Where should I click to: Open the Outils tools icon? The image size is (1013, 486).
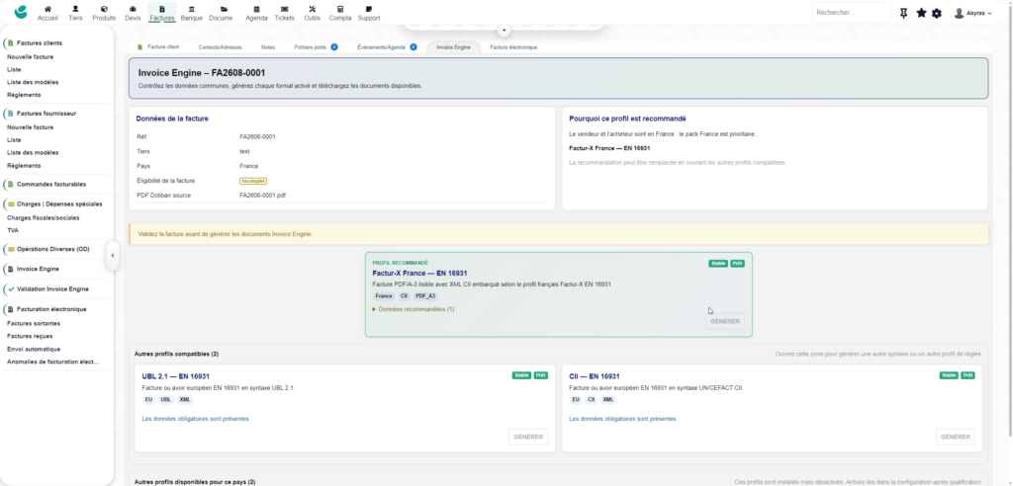pos(313,10)
